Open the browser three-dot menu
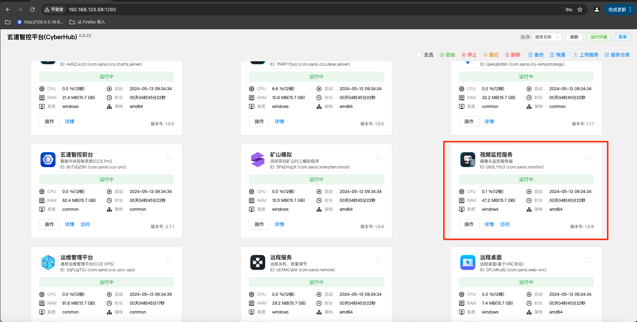This screenshot has width=637, height=322. tap(630, 10)
